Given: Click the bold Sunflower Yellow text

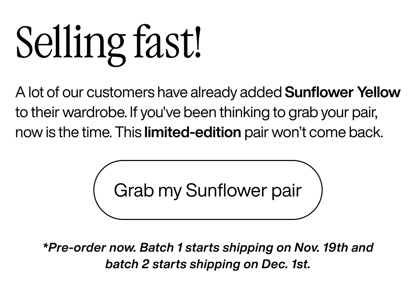Looking at the screenshot, I should (342, 92).
